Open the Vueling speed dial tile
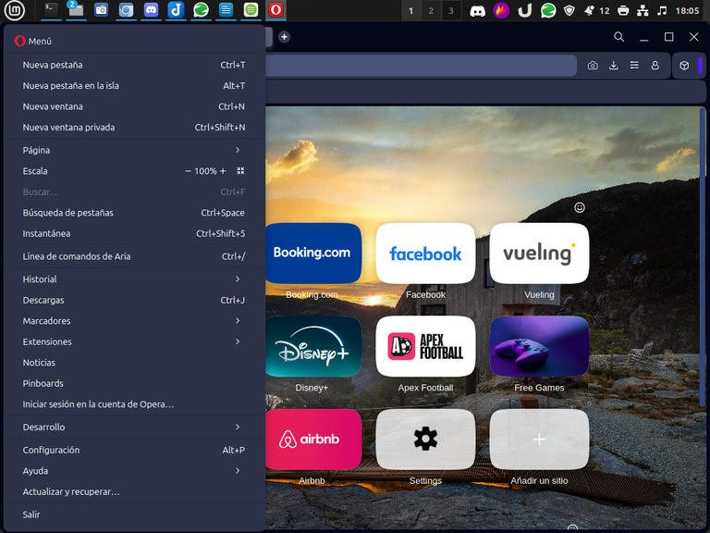Screen dimensions: 710x533 pyautogui.click(x=539, y=254)
